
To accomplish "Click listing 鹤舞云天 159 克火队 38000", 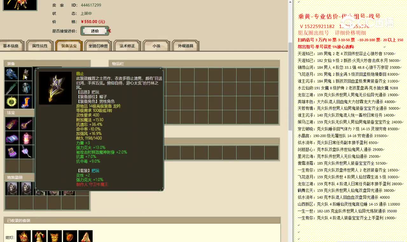I will point(347,191).
